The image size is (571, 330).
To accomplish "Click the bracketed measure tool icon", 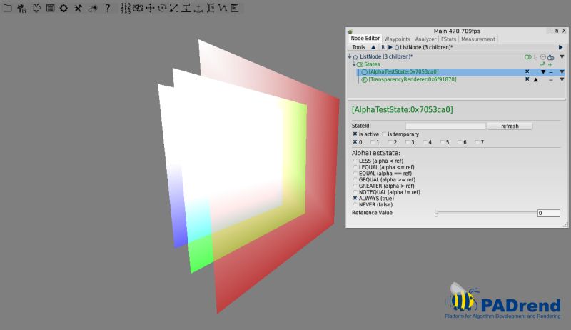I will point(210,8).
